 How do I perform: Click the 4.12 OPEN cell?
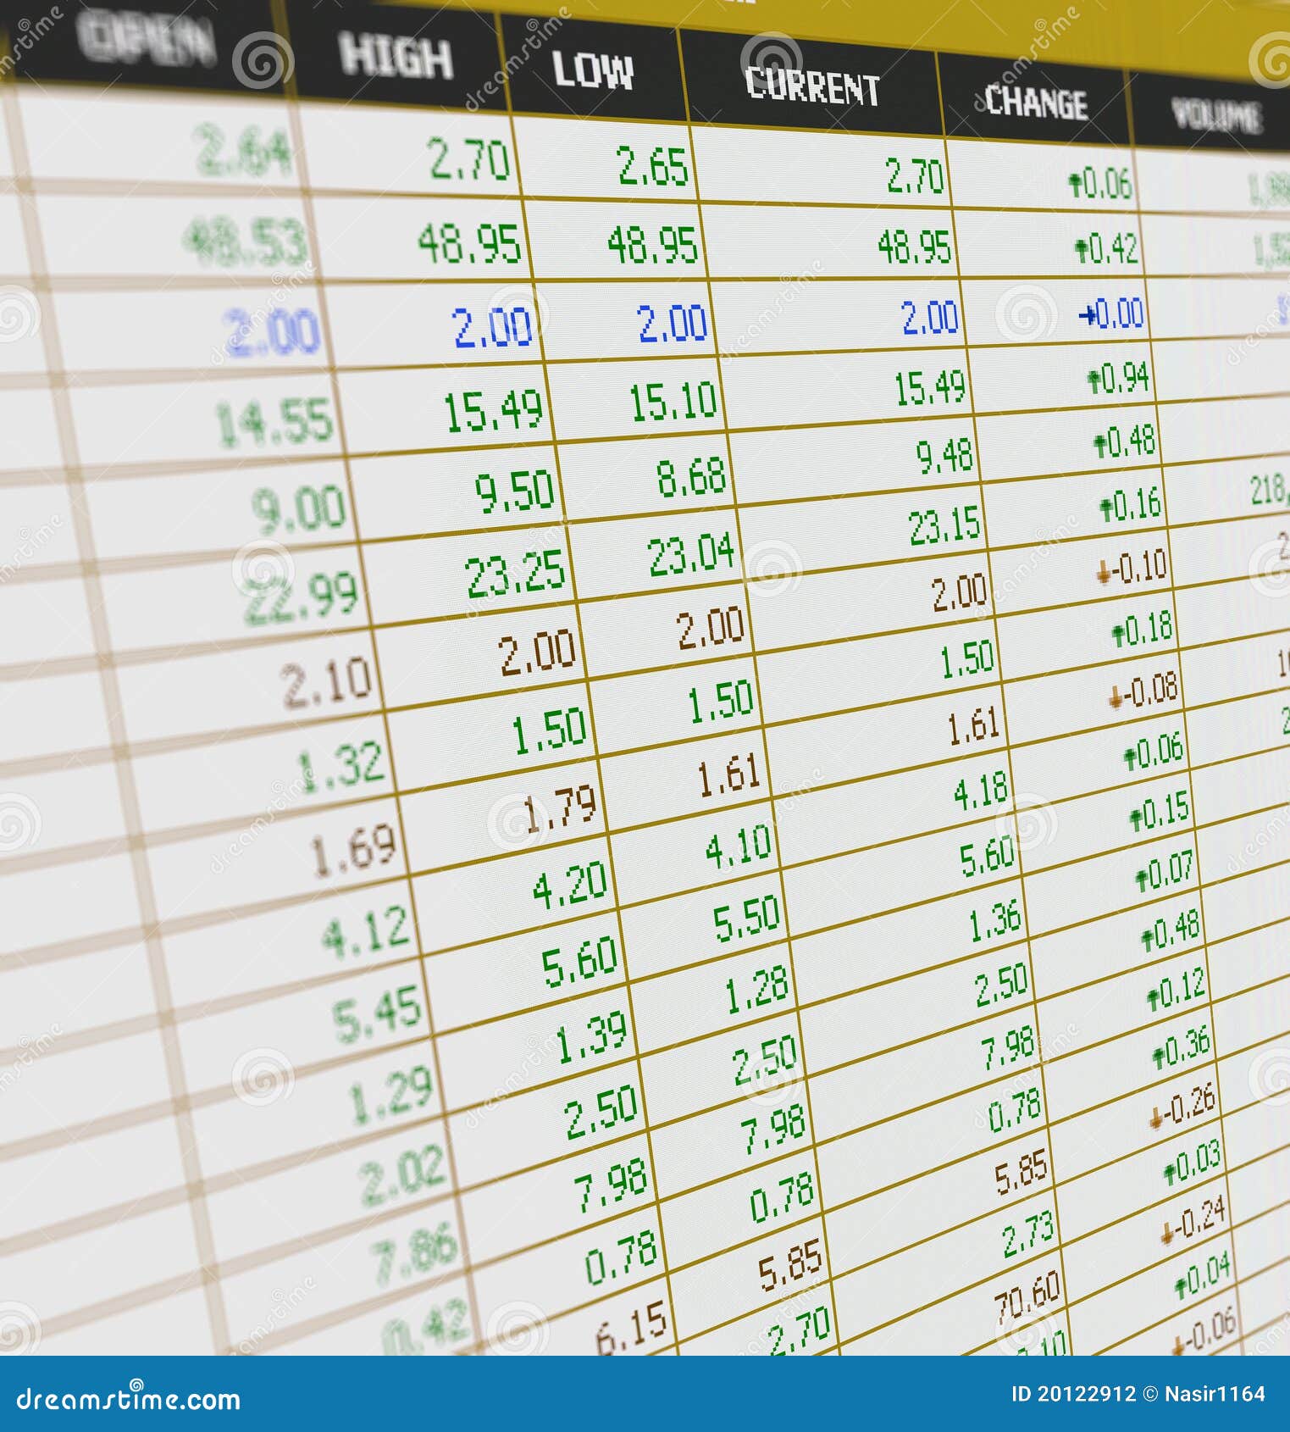[x=366, y=931]
